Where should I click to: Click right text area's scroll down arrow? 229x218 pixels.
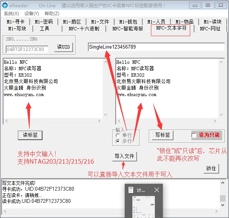point(221,115)
